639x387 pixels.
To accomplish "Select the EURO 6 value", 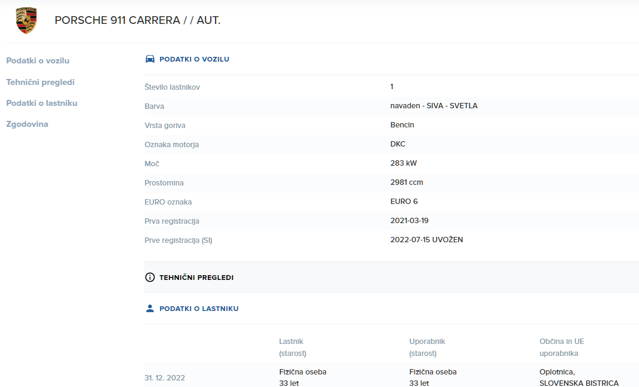I will [x=404, y=202].
